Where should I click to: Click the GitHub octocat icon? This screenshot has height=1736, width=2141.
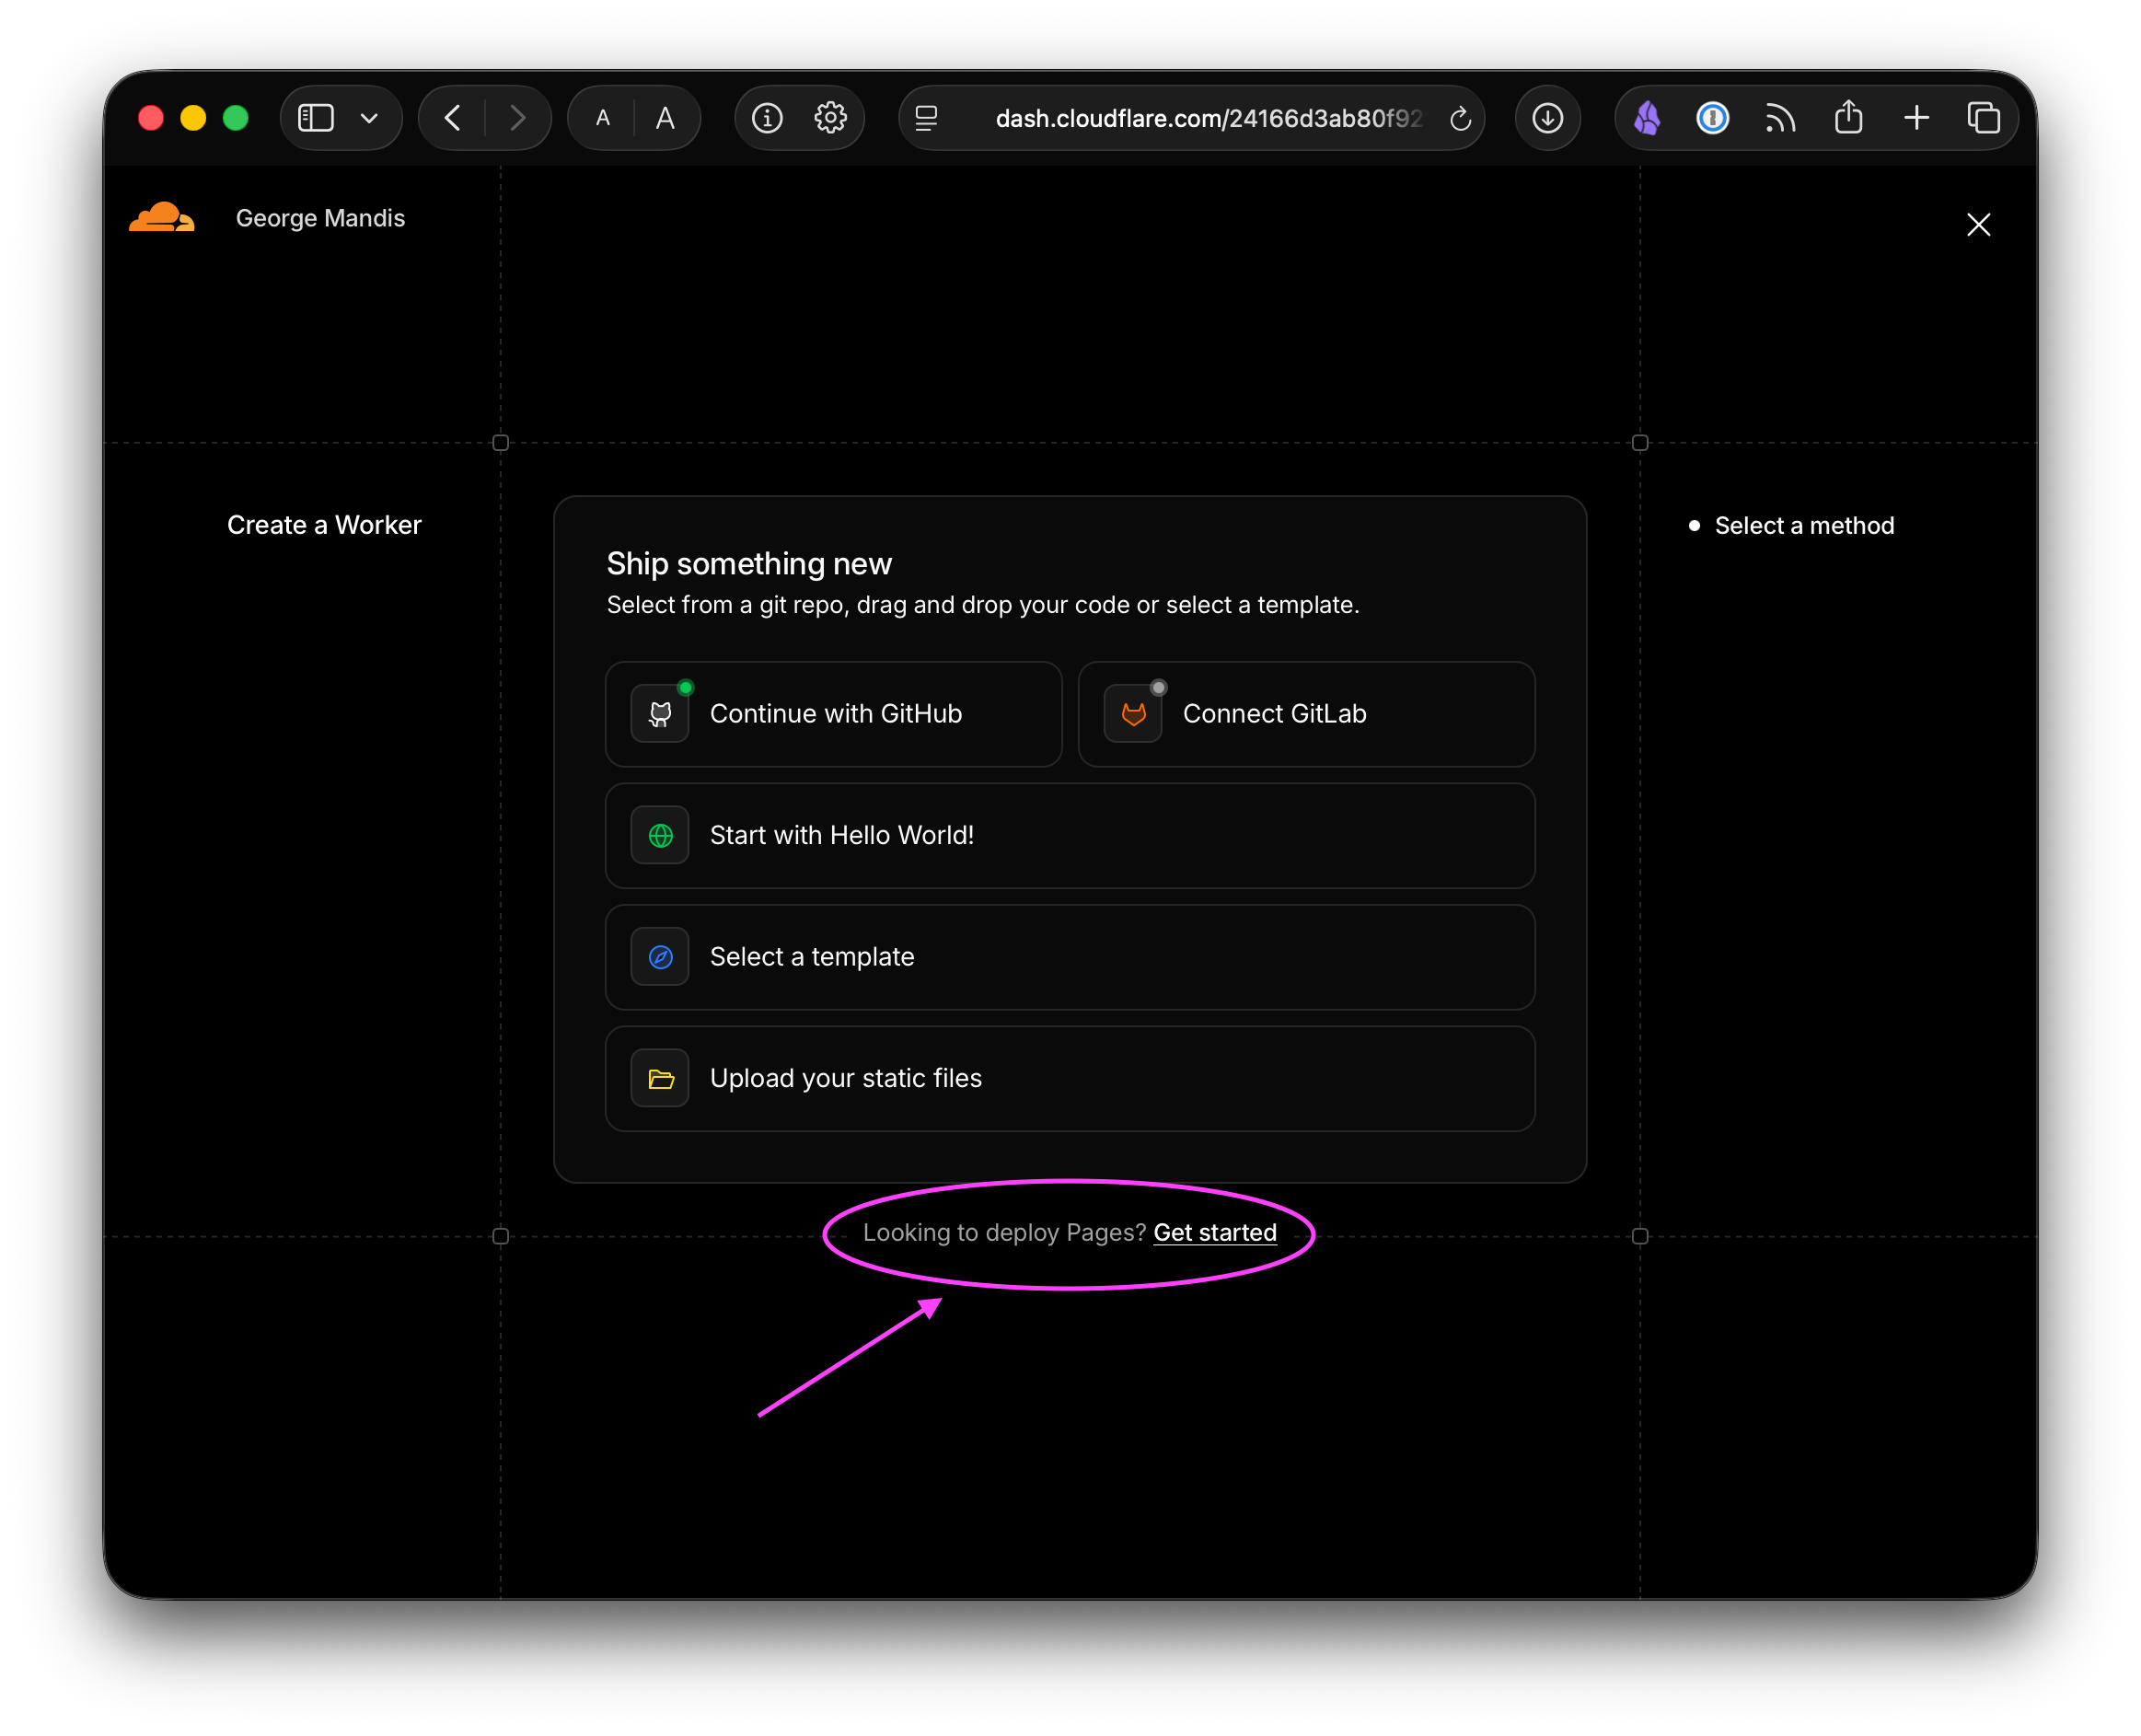[660, 714]
